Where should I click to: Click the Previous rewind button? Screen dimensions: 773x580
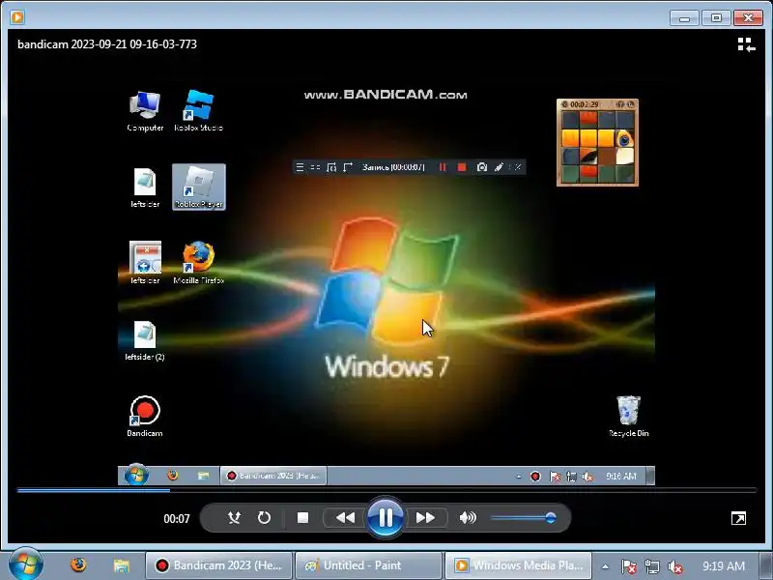click(x=345, y=518)
